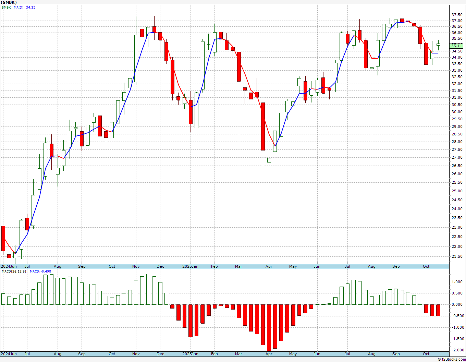466x362 pixels.
Task: Click the MACD:-0.498 value text
Action: tap(40, 271)
